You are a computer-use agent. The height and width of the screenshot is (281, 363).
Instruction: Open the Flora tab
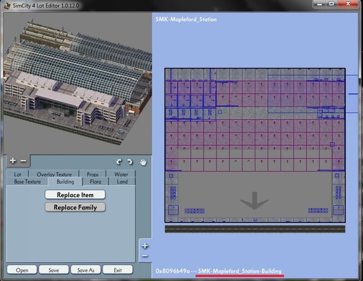[95, 182]
